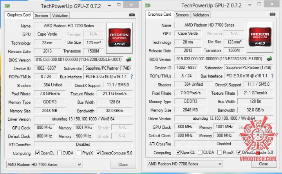The image size is (282, 174).
Task: Click 8 / 24 ROPs/TMUs right window
Action: pyautogui.click(x=186, y=76)
